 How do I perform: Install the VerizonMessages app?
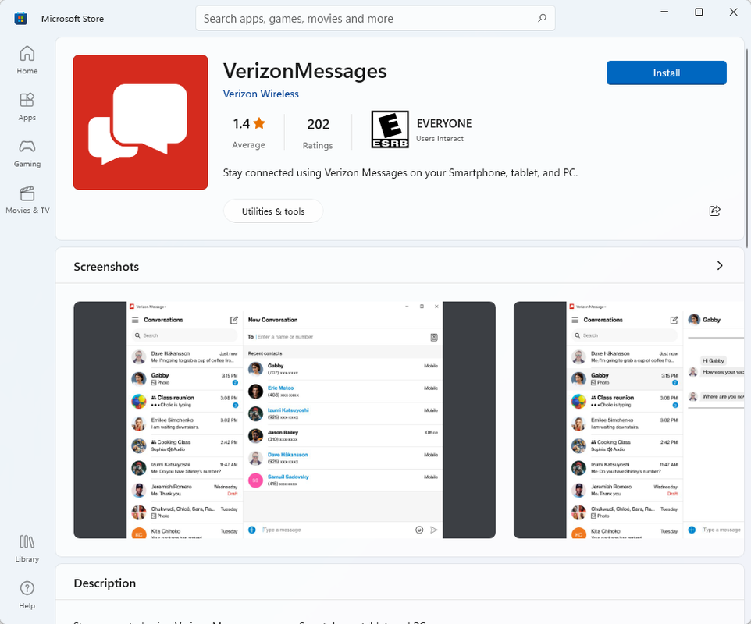point(666,73)
